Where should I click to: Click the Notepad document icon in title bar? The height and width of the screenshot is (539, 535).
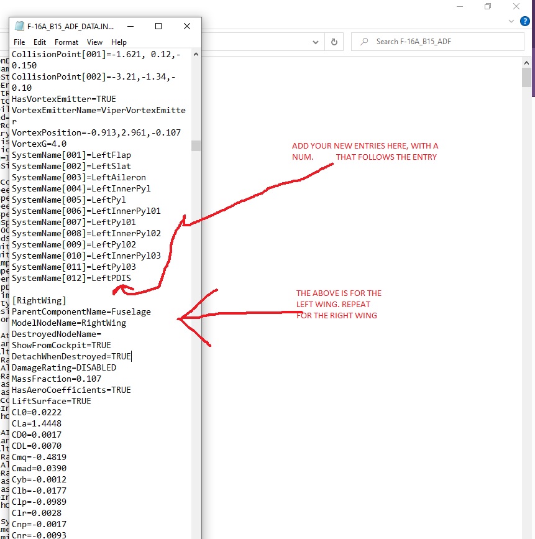click(x=20, y=26)
